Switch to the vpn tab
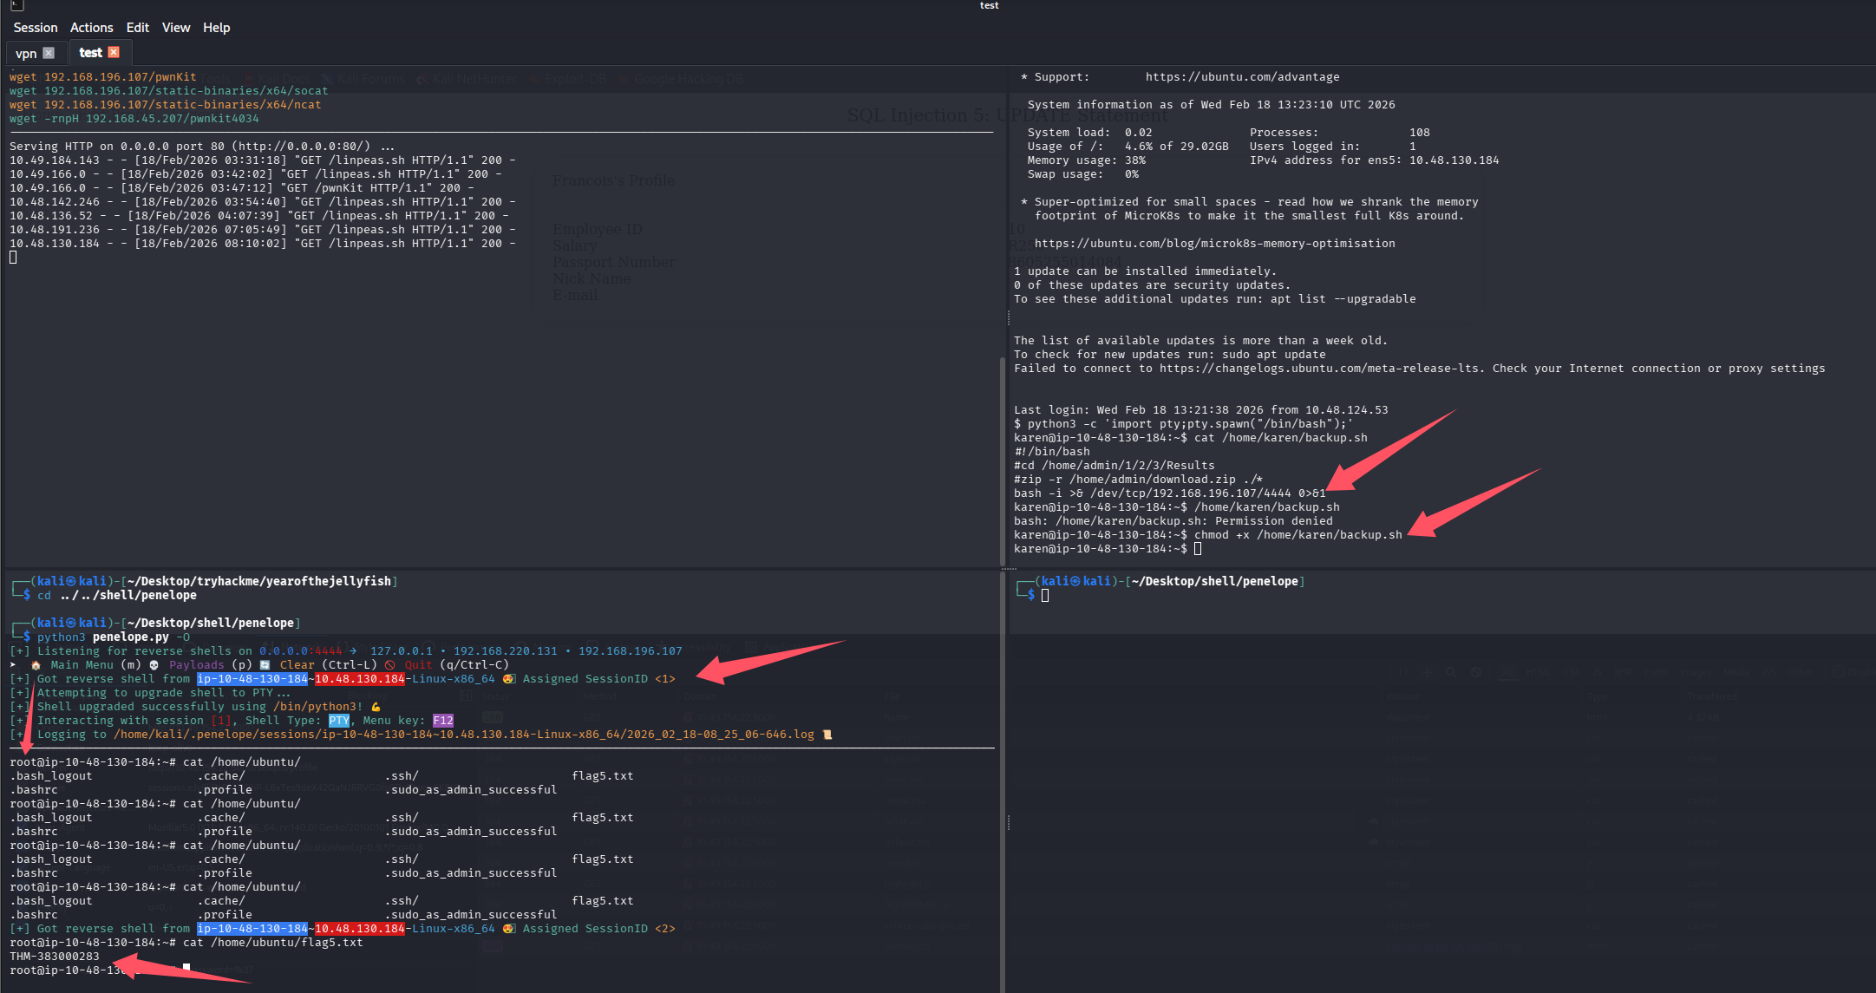This screenshot has width=1876, height=993. 26,53
